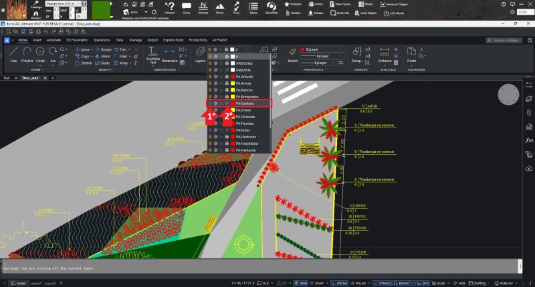Viewport: 535px width, 287px height.
Task: Select the PA-Bancos layer entry
Action: [x=245, y=90]
